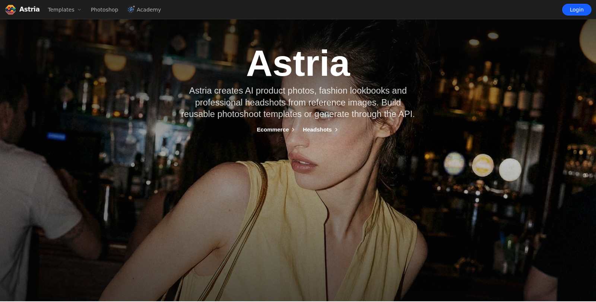Go to Astria brand name link
Viewport: 596px width, 302px height.
pos(29,9)
